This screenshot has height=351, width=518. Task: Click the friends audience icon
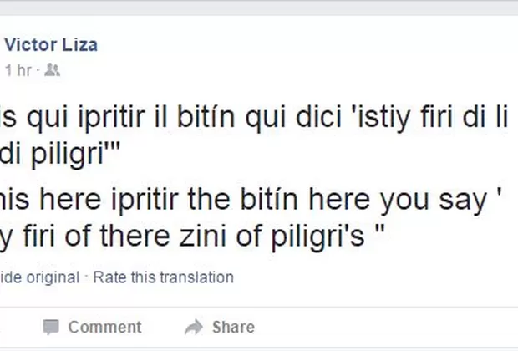[x=52, y=70]
